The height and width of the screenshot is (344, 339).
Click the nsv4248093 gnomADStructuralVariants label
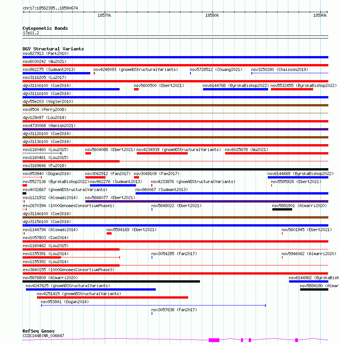[136, 69]
